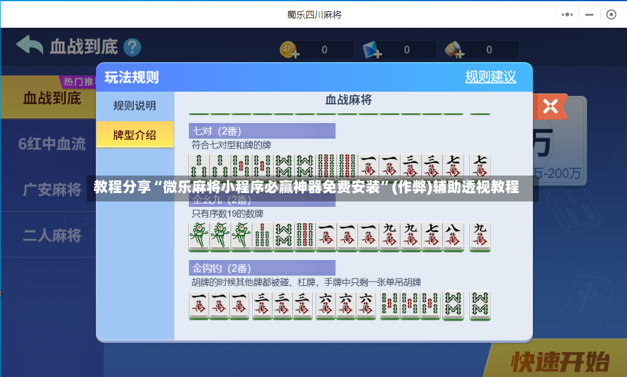Viewport: 627px width, 377px height.
Task: Click the 玩法规则 dialog title
Action: coord(132,77)
